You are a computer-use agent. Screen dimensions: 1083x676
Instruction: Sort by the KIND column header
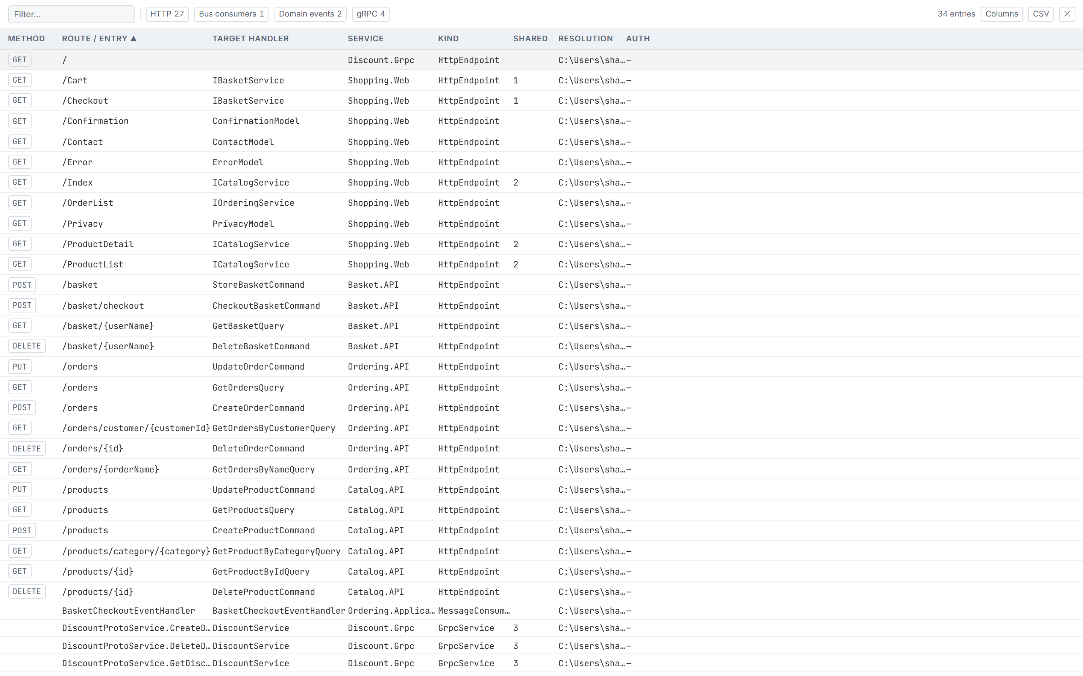pyautogui.click(x=448, y=38)
